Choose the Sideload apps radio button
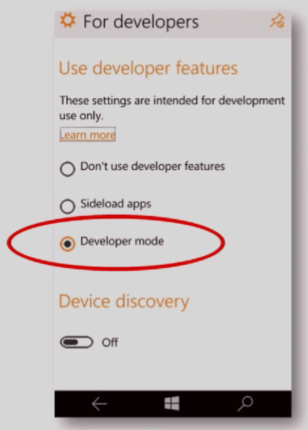 (68, 206)
